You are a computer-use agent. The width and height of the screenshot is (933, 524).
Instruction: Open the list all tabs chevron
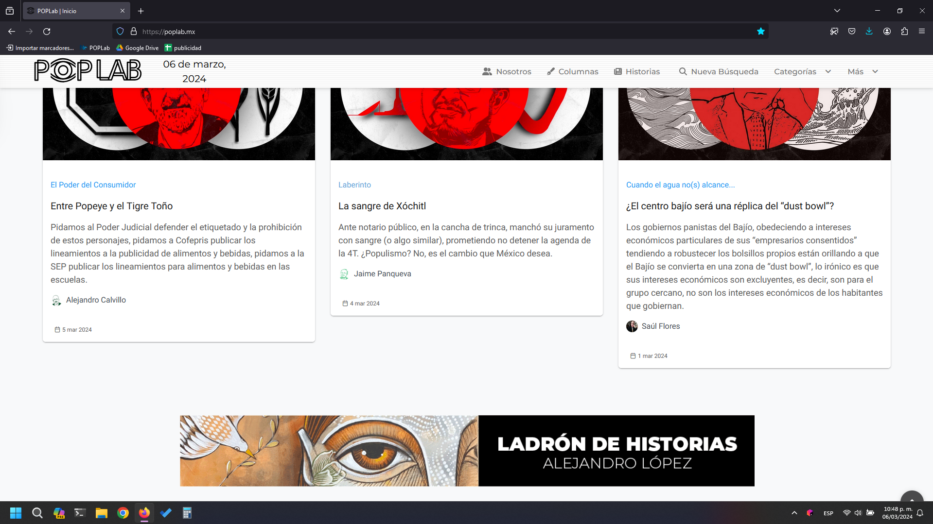click(x=837, y=11)
